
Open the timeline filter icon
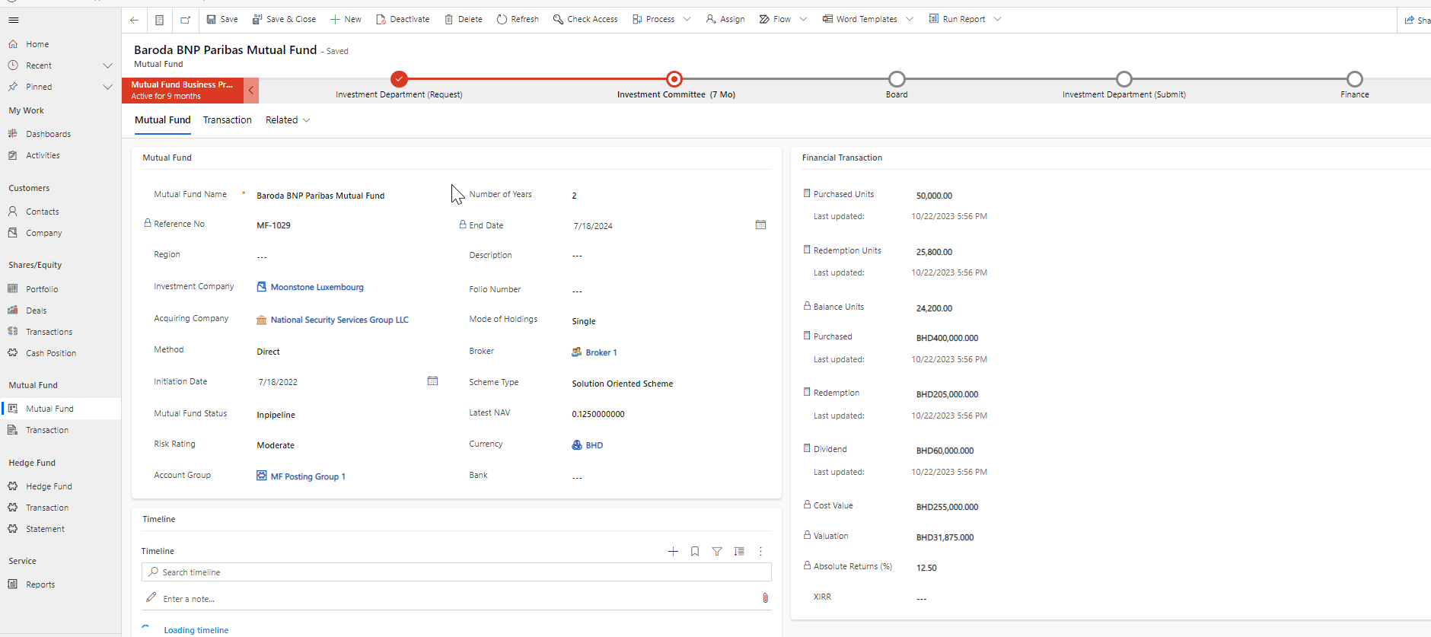(x=717, y=552)
